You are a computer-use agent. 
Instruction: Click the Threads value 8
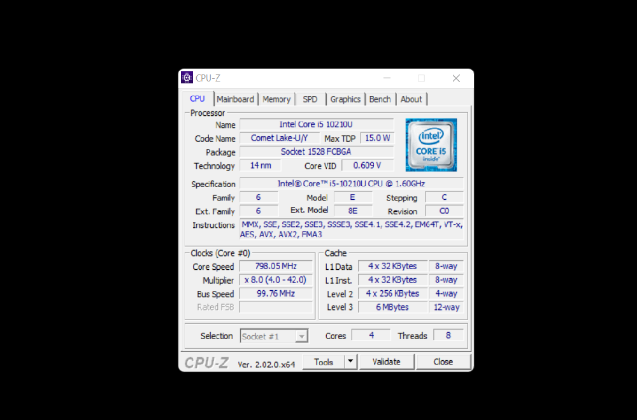448,335
